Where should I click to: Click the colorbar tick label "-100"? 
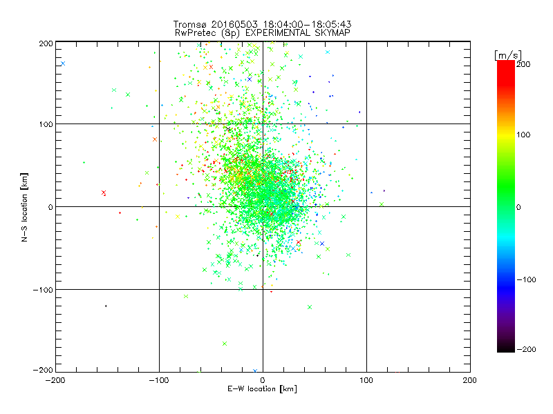tap(527, 279)
